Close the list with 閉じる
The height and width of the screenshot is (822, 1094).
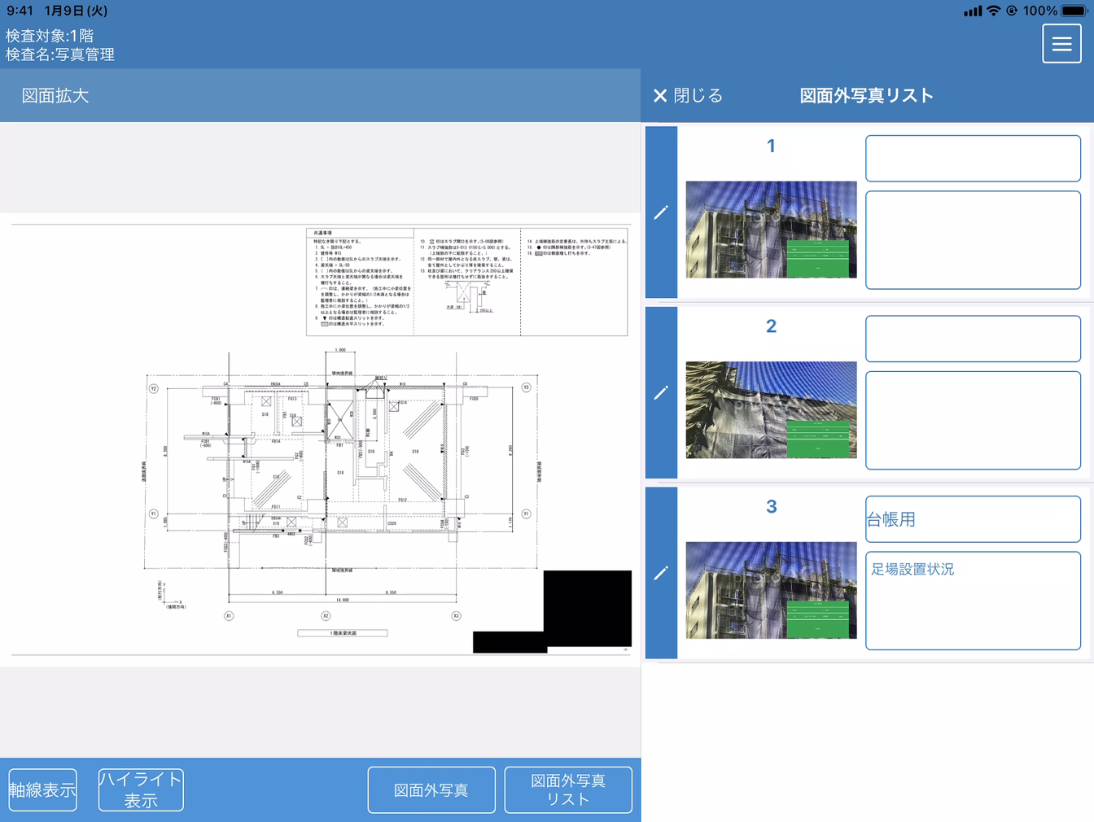click(700, 95)
